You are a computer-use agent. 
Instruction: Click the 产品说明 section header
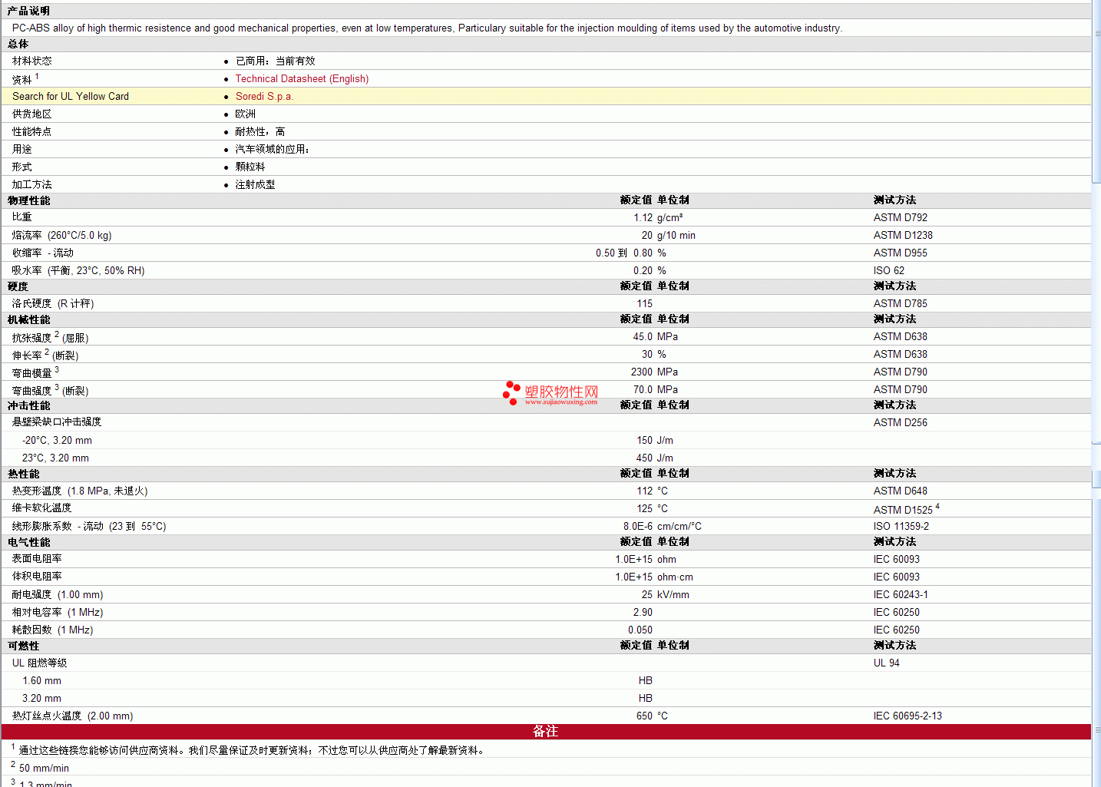[x=28, y=11]
